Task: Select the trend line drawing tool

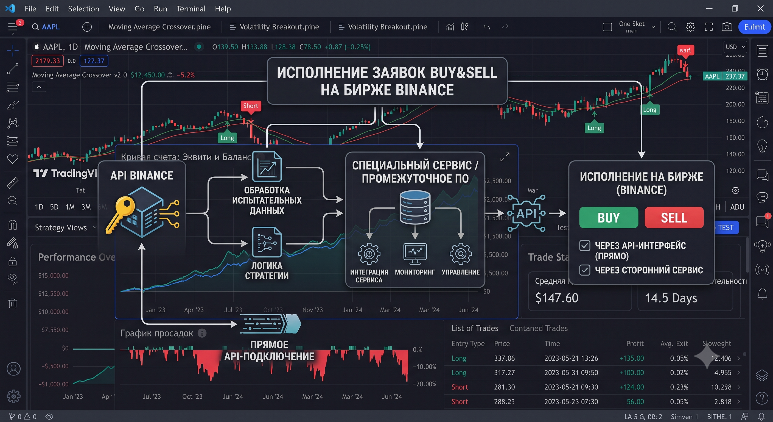Action: tap(13, 69)
